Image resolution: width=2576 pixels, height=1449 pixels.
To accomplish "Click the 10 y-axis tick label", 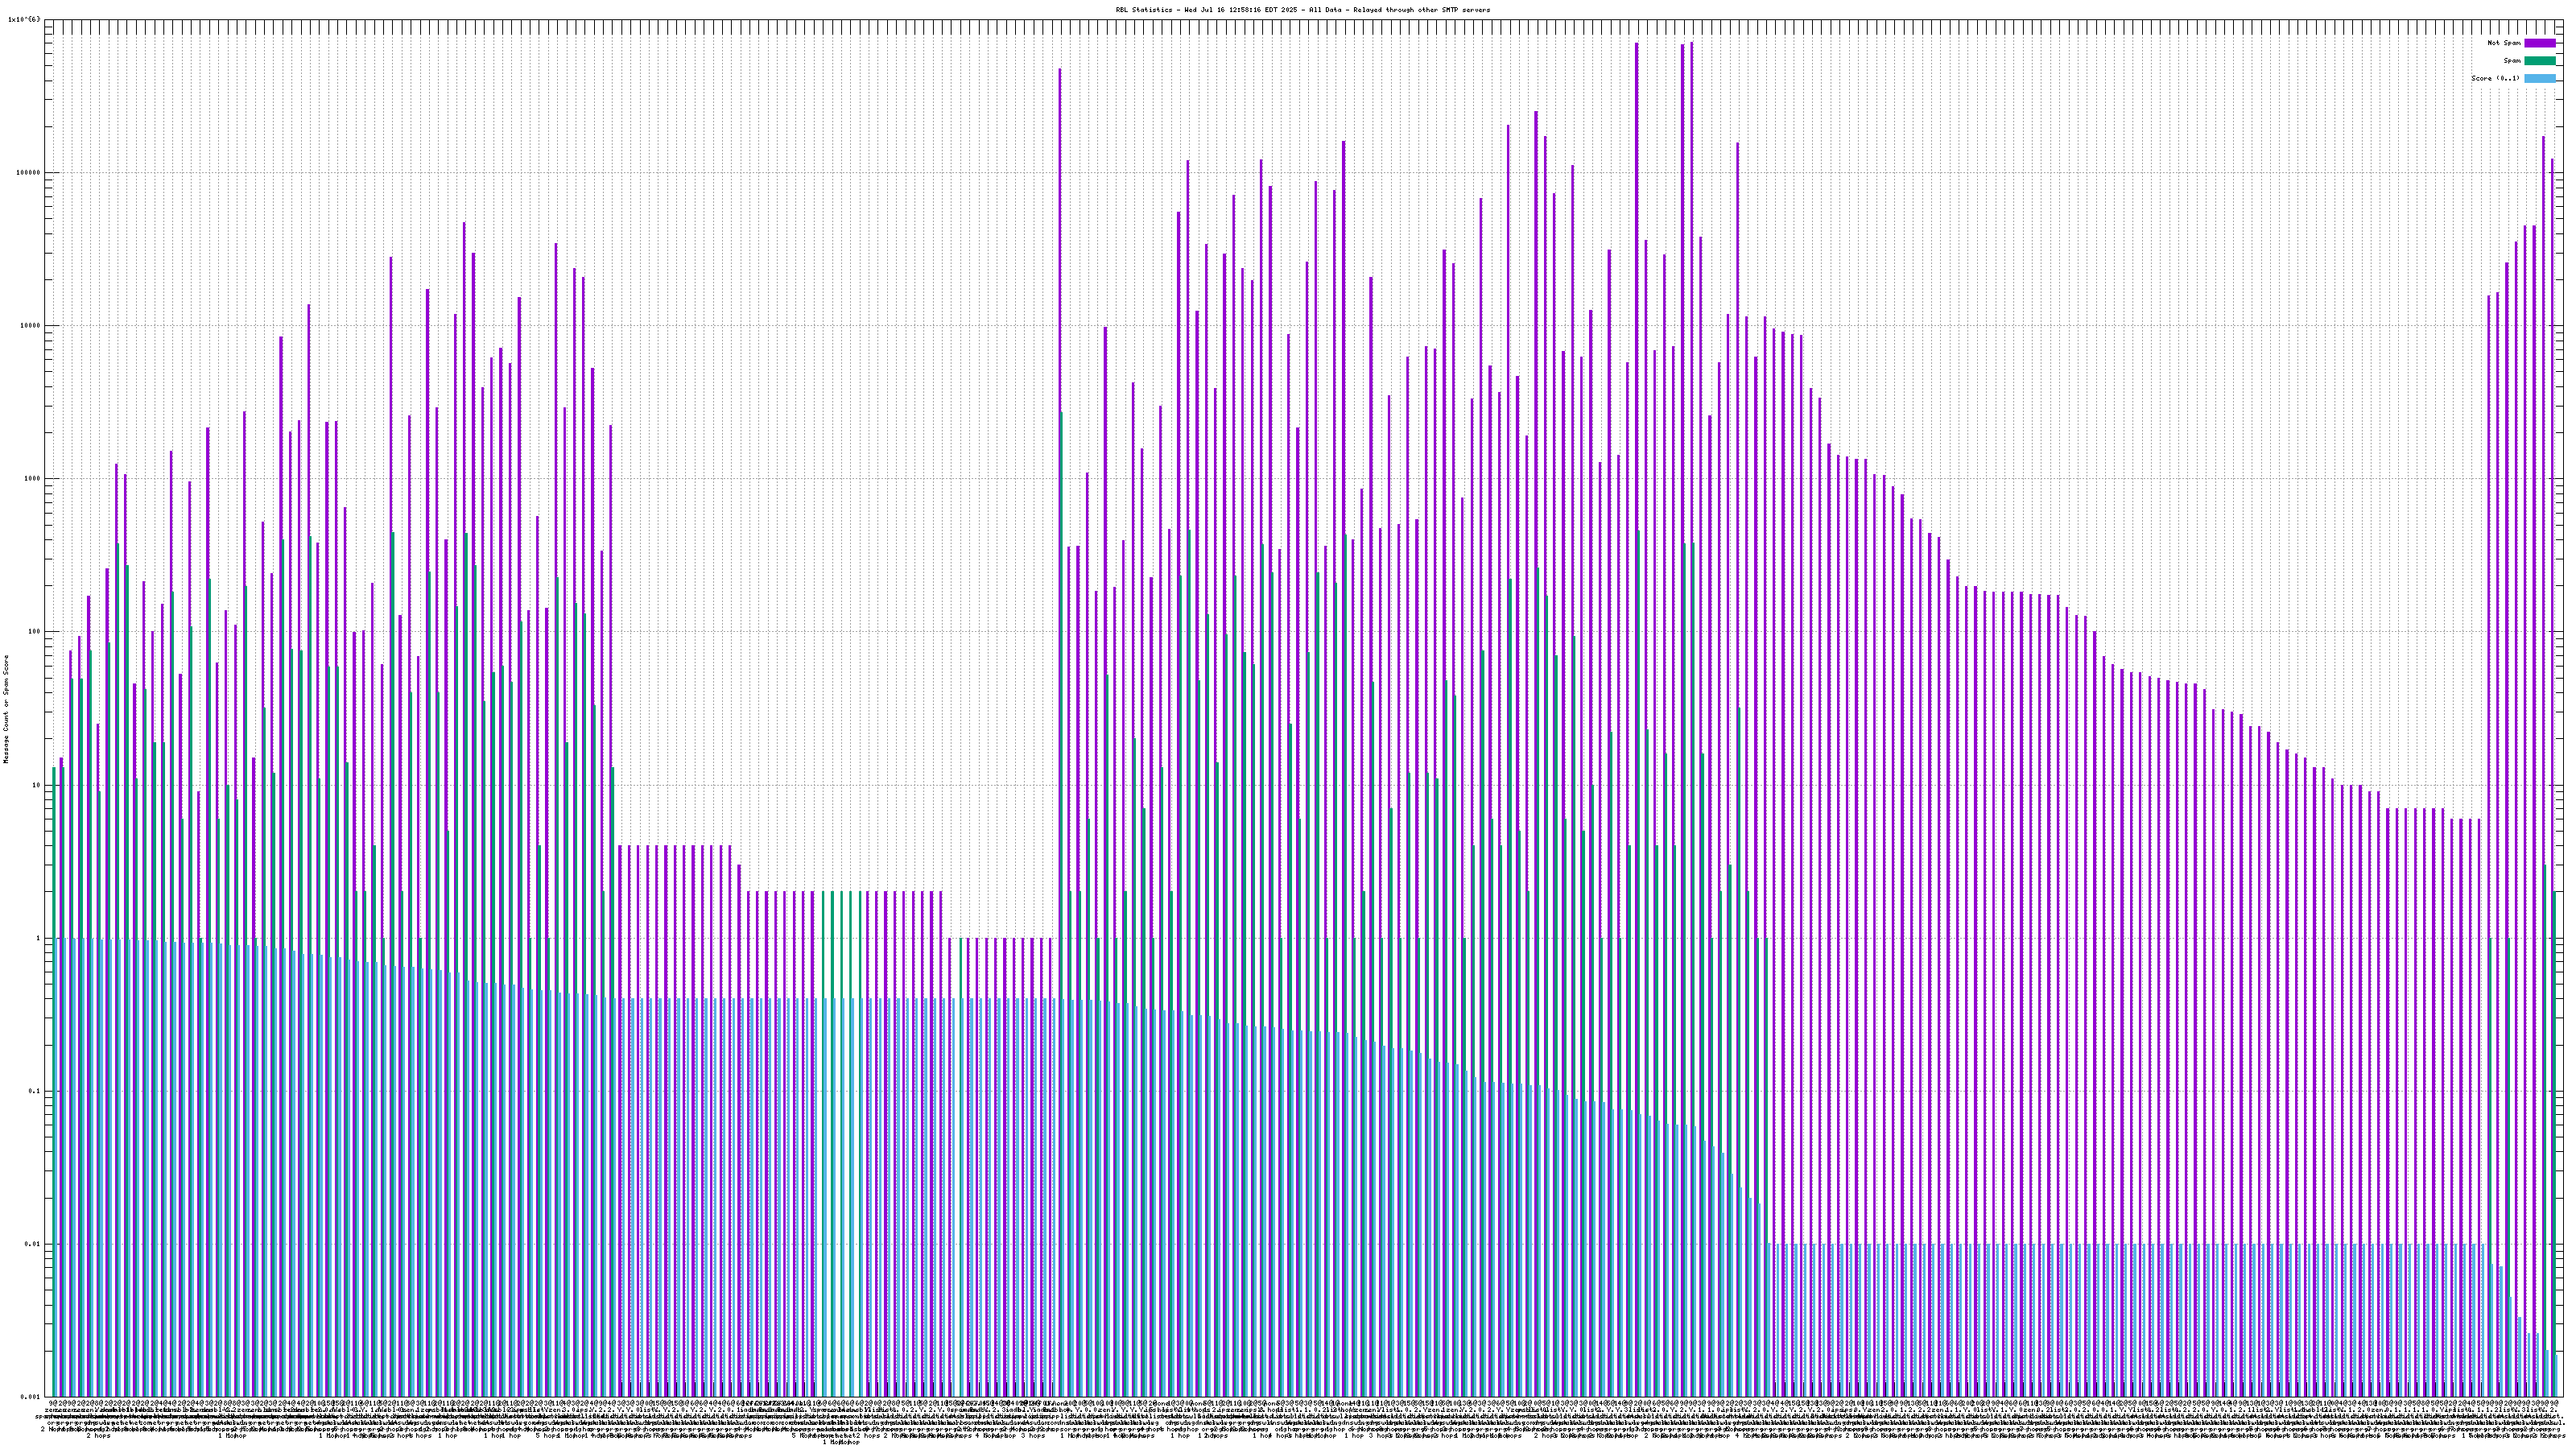I will point(35,785).
